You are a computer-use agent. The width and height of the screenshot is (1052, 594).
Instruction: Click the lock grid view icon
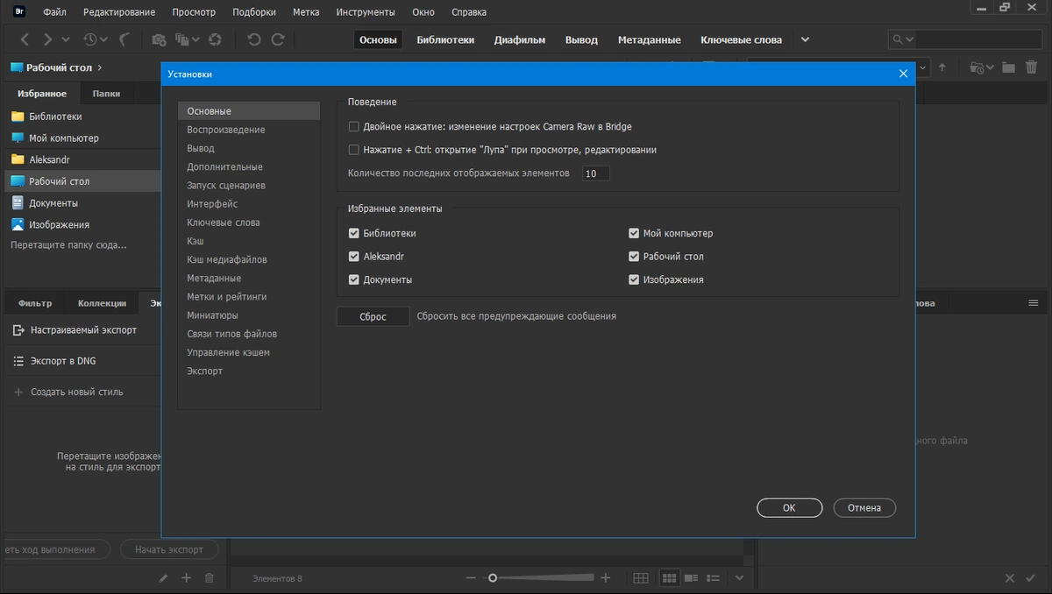coord(641,578)
